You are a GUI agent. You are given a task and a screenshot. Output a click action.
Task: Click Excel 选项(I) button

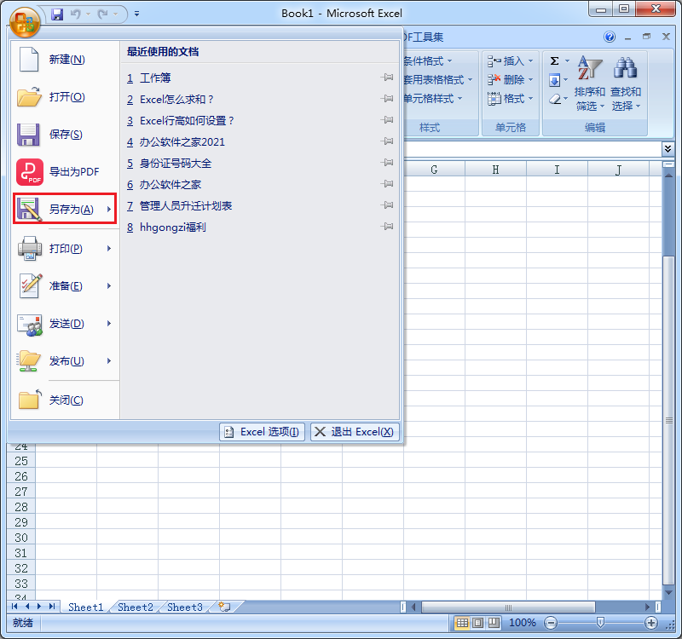click(x=262, y=432)
